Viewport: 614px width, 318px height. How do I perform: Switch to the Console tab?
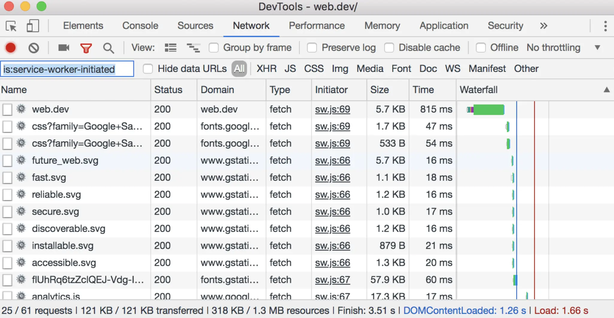[x=140, y=26]
